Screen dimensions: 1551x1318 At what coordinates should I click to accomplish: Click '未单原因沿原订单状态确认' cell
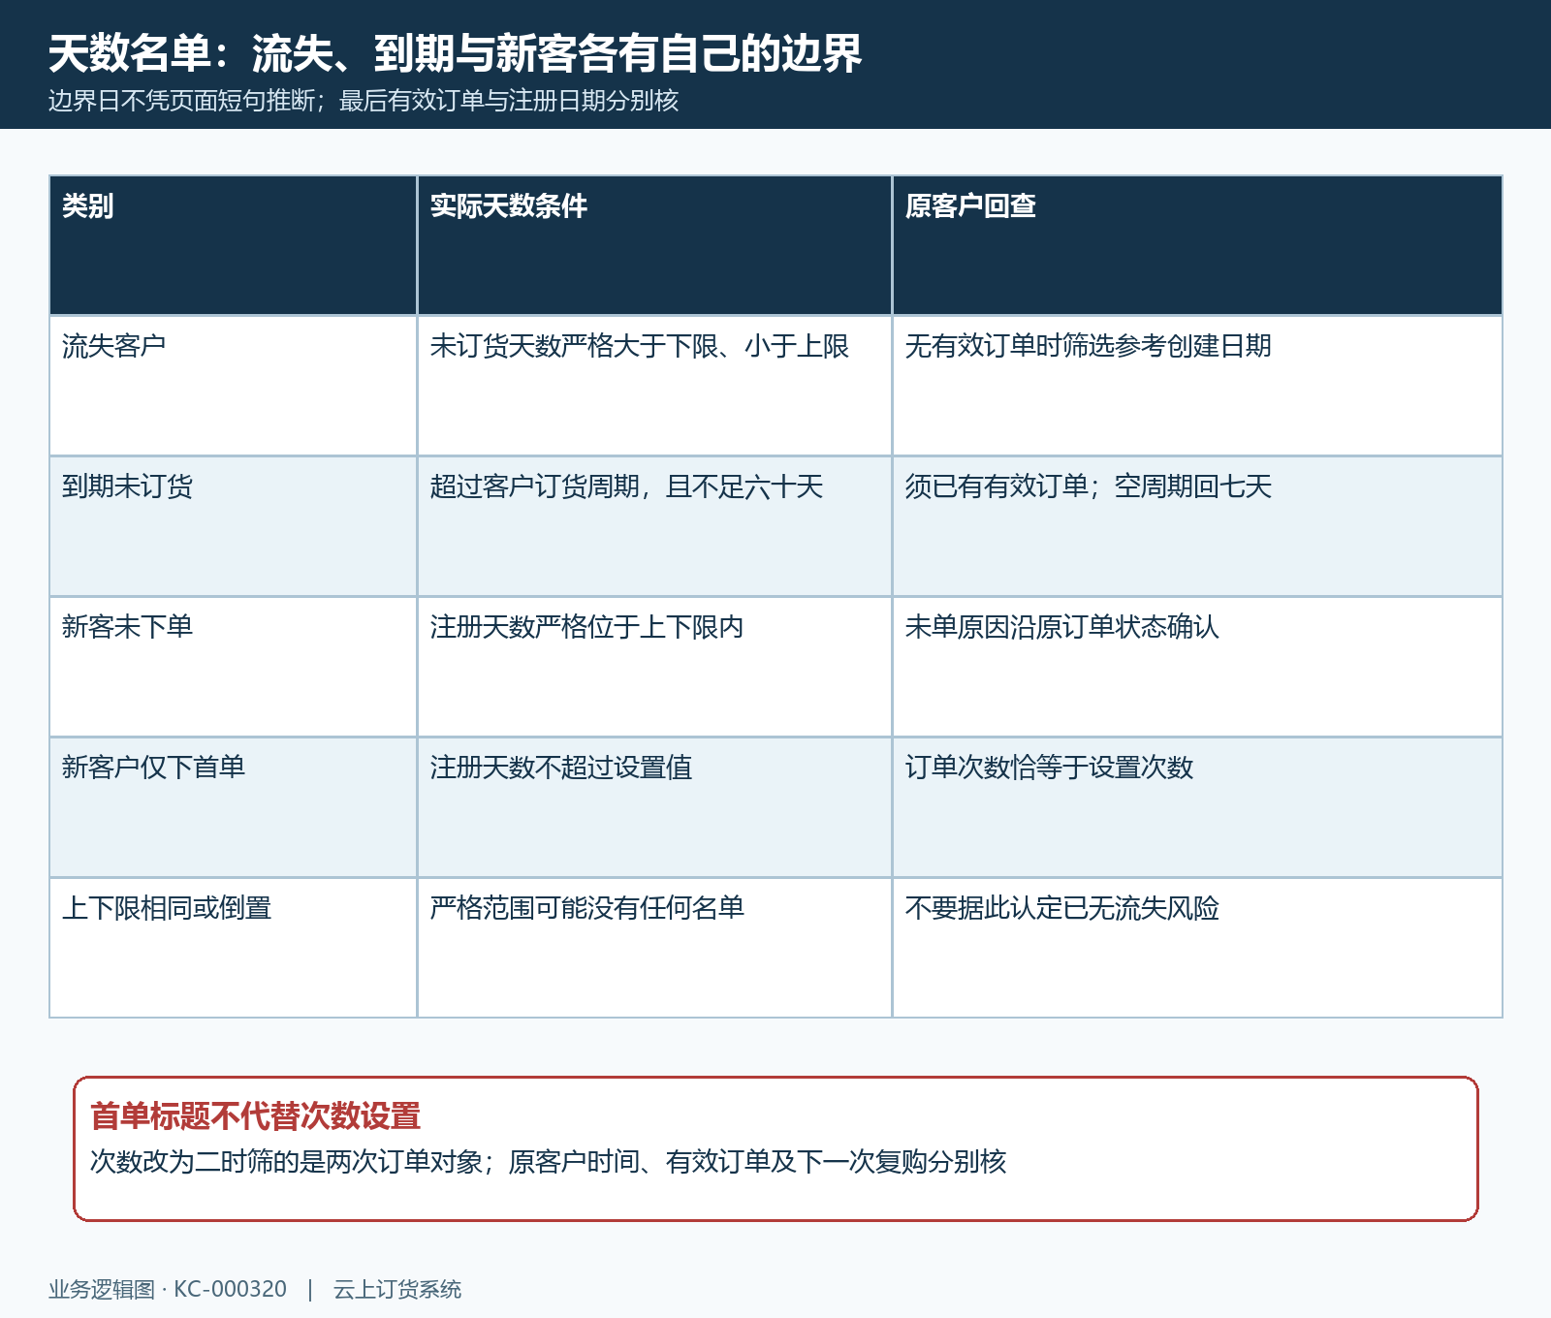pos(1197,667)
